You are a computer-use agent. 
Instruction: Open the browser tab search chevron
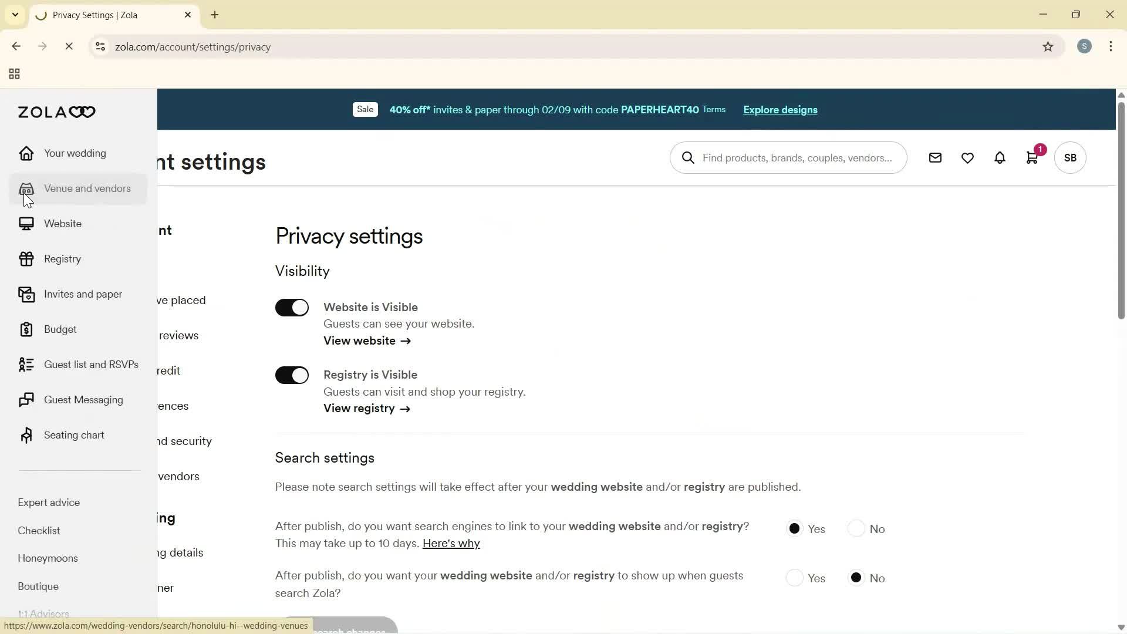15,15
